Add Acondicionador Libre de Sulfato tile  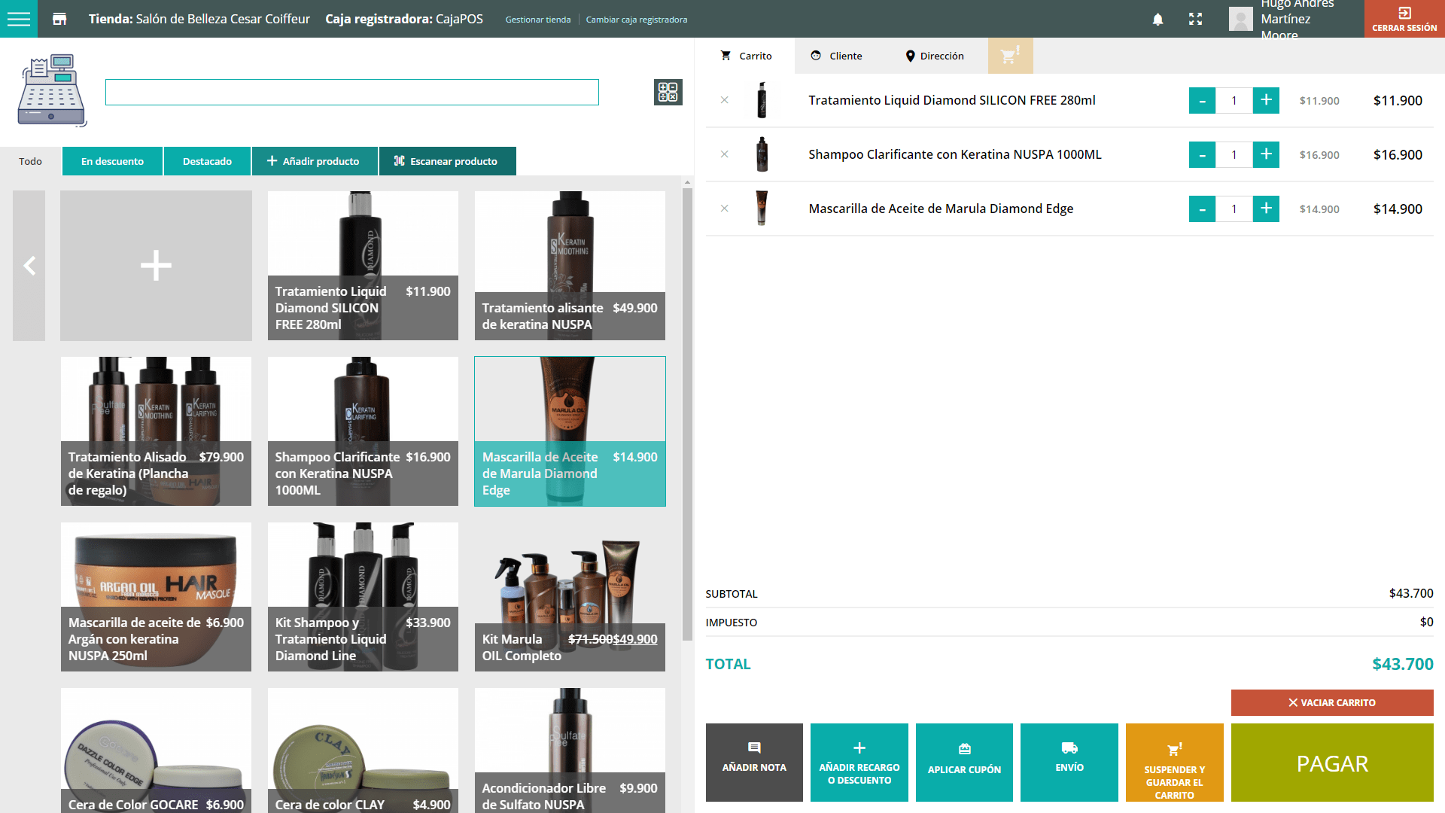tap(570, 751)
